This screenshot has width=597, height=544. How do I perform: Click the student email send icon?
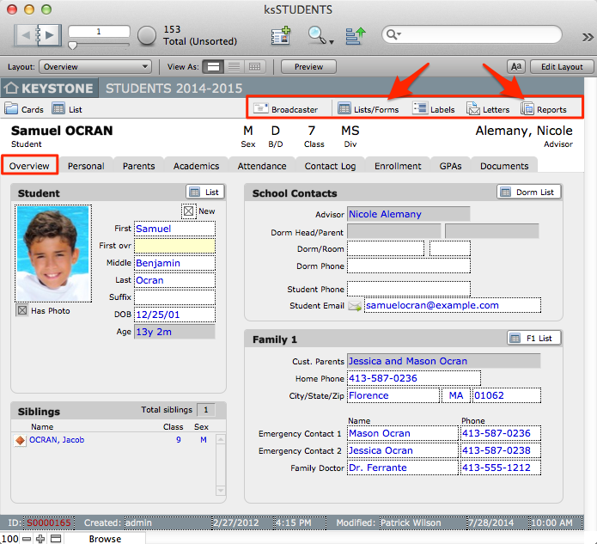[356, 306]
